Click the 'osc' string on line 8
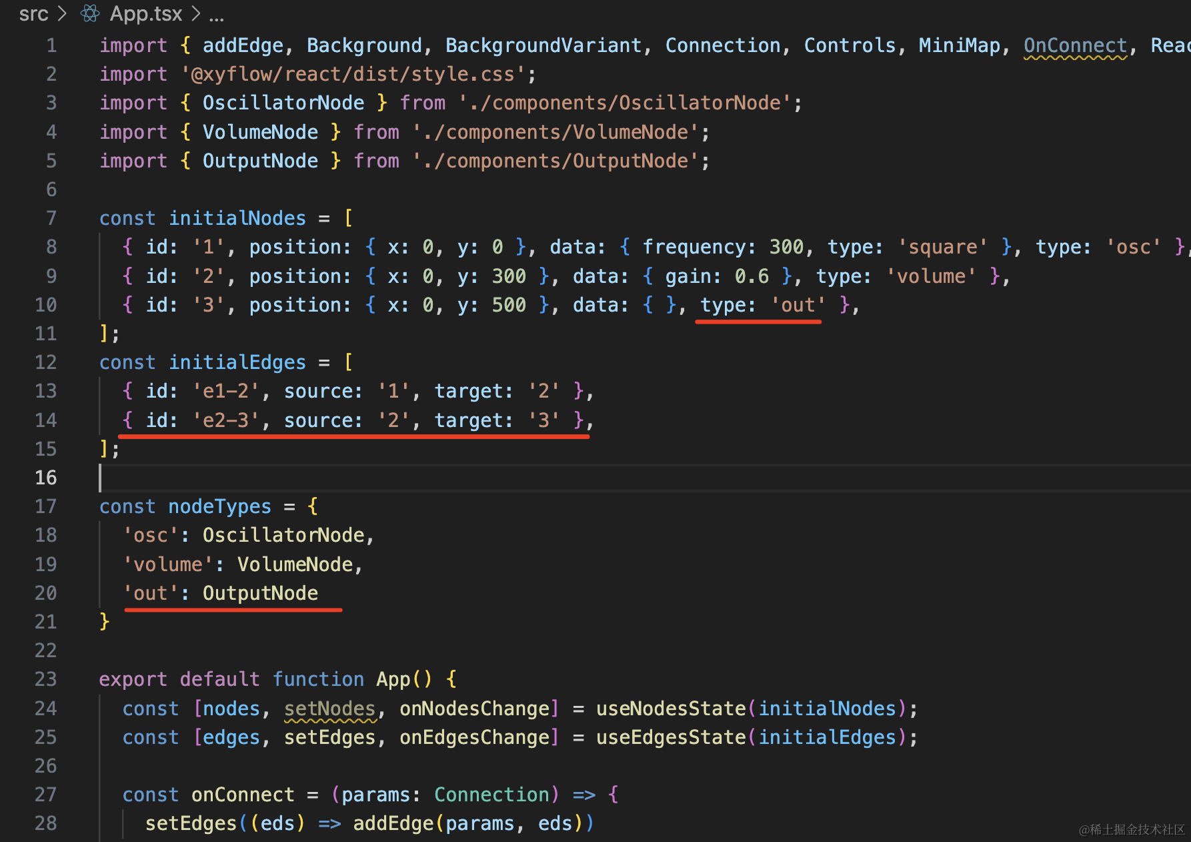Screen dimensions: 1191x842 pos(1134,247)
